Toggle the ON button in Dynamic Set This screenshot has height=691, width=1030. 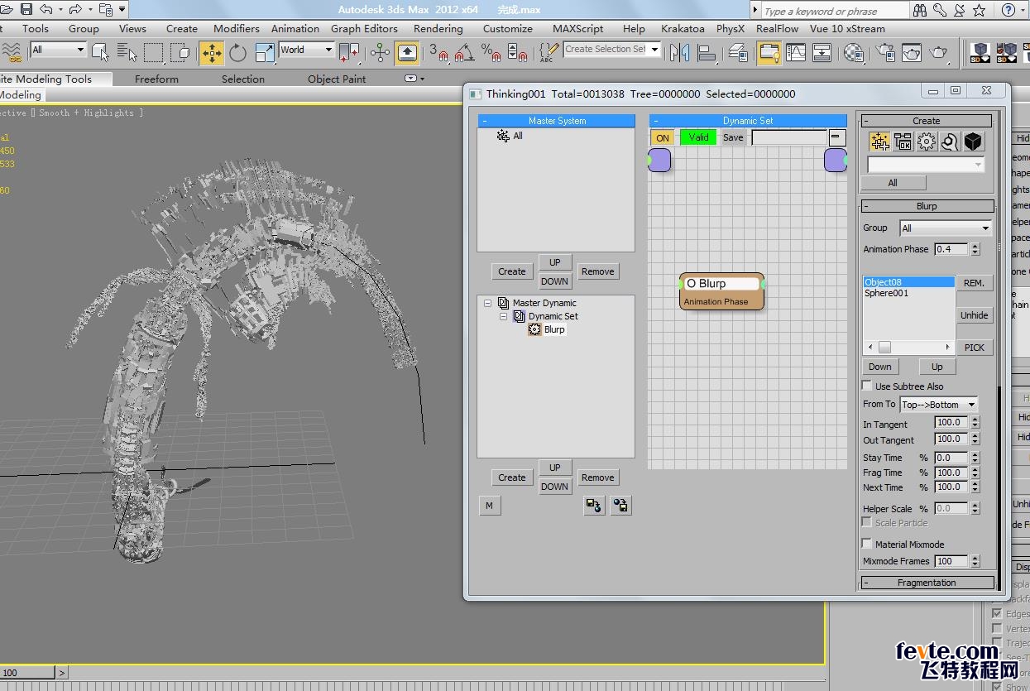click(x=663, y=138)
